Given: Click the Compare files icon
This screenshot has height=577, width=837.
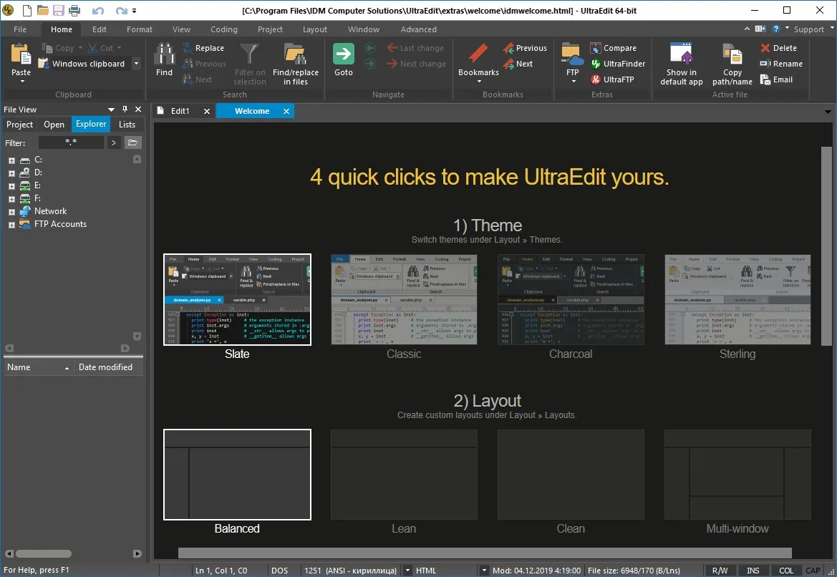Looking at the screenshot, I should tap(595, 48).
